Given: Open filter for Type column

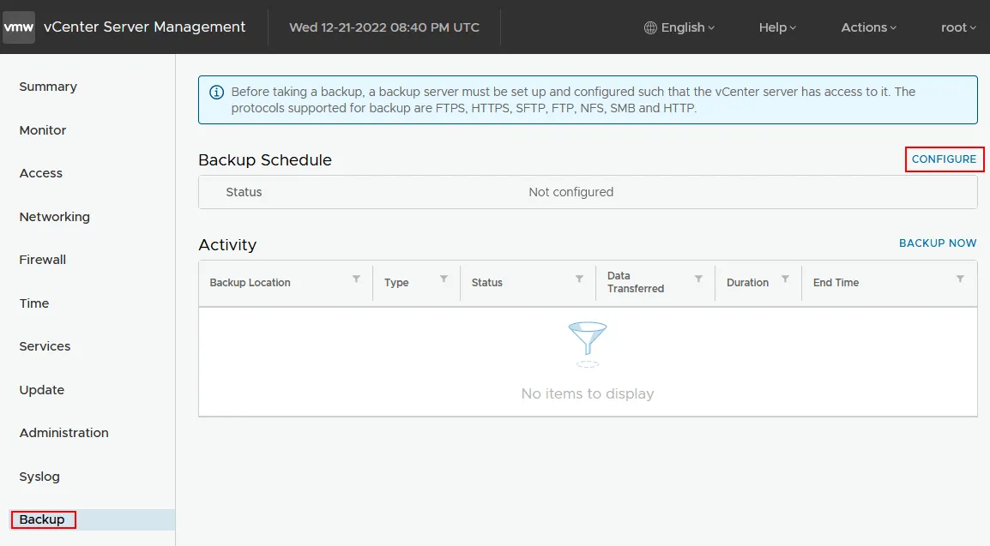Looking at the screenshot, I should pyautogui.click(x=444, y=279).
